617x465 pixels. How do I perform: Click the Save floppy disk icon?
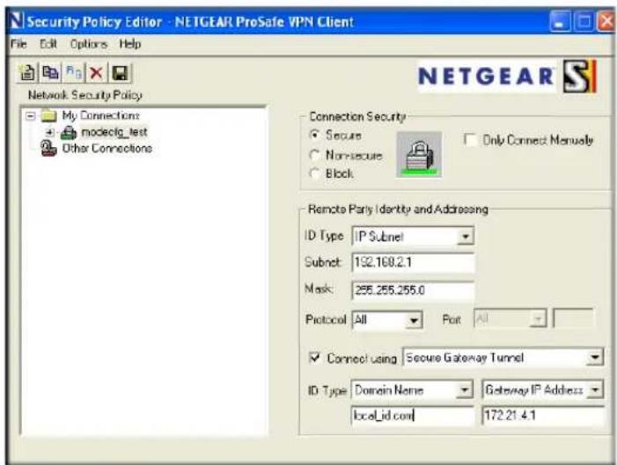(x=120, y=73)
